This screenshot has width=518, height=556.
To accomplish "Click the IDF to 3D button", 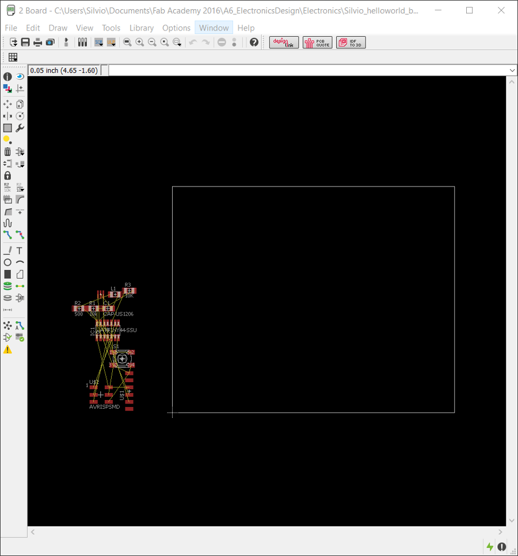I will (x=351, y=43).
